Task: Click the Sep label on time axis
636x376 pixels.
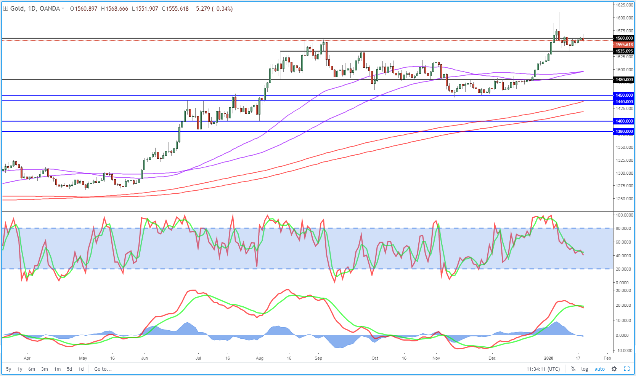Action: 318,358
